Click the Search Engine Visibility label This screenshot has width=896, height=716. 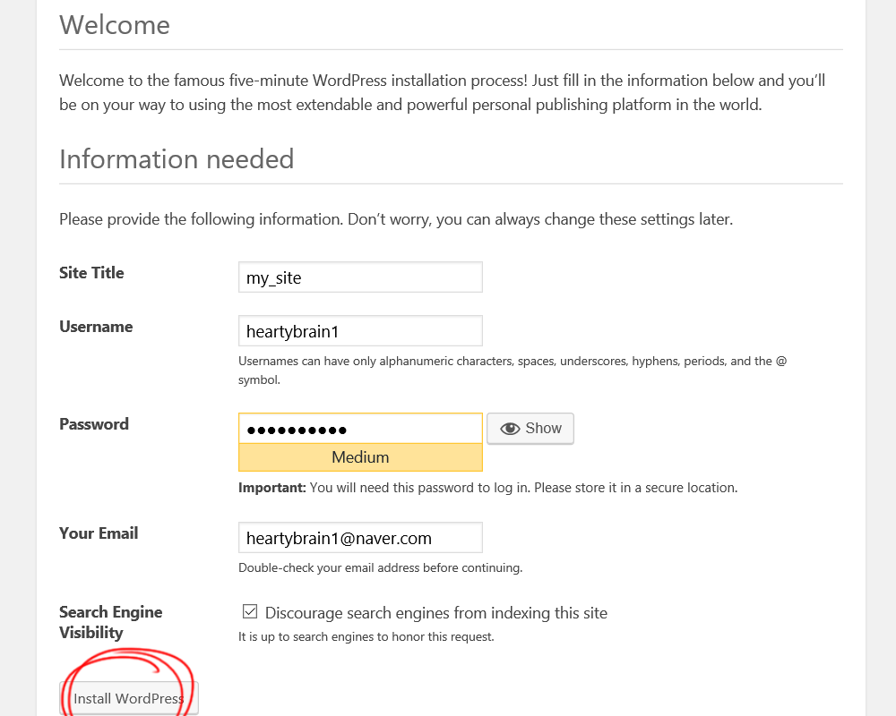point(111,622)
